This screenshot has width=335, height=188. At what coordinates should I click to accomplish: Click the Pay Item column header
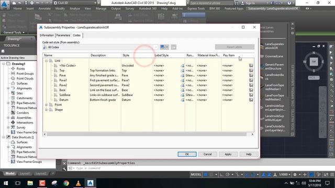click(x=238, y=55)
